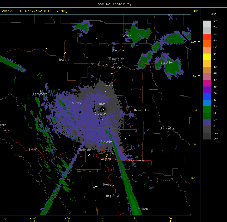Click the yellow diamond marker below RedDeer
The image size is (227, 222).
coord(112,74)
